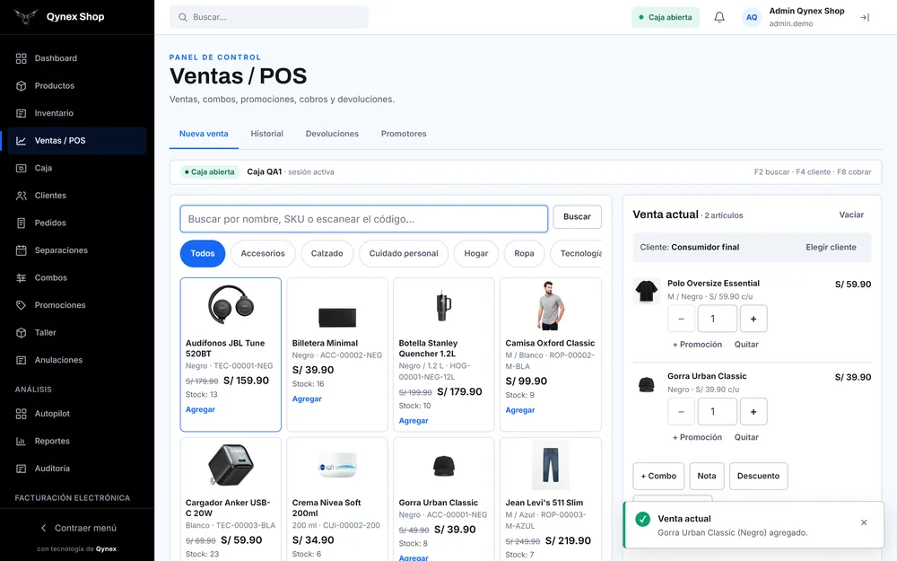Screen dimensions: 897x561
Task: Empty the cart with Vaciar
Action: point(851,215)
